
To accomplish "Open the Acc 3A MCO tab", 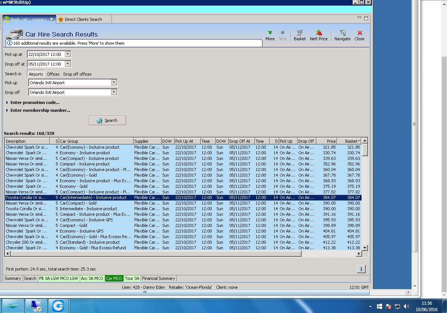I will point(92,278).
